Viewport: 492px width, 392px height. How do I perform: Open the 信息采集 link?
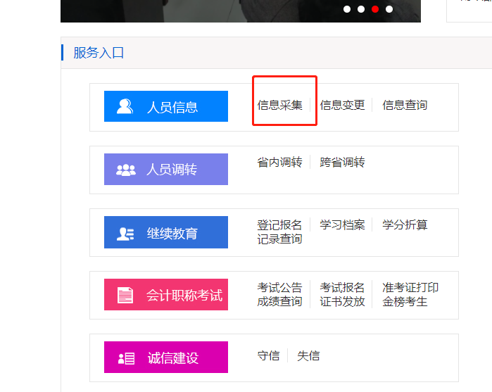280,105
